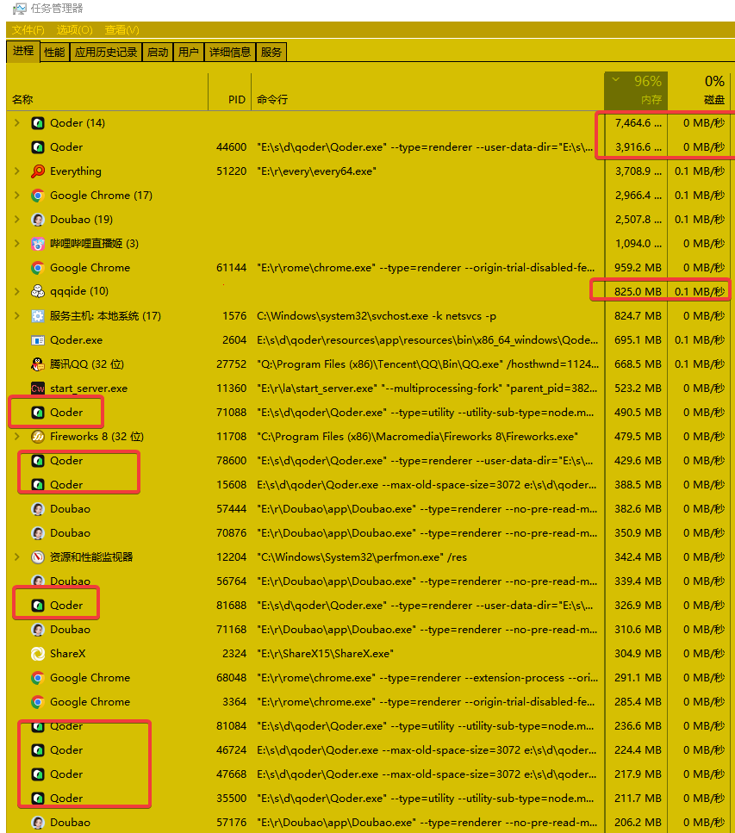Click svchost.exe -k netsvcs command line

pos(377,316)
